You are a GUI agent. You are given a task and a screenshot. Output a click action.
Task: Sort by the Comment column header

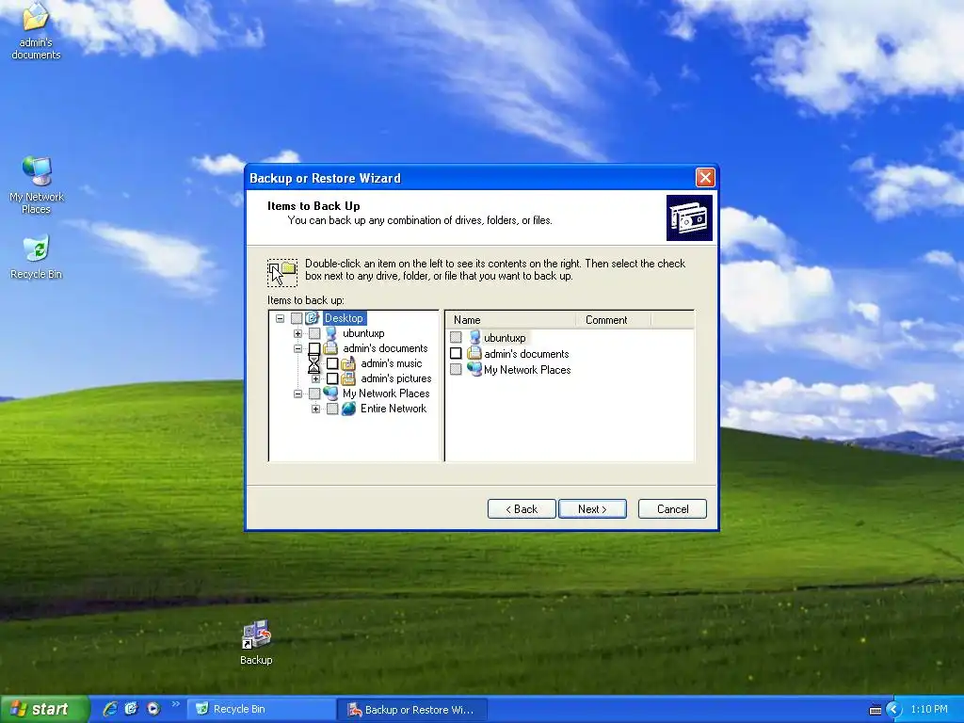point(612,320)
